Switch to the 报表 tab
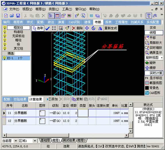The image size is (165, 150). tap(108, 22)
